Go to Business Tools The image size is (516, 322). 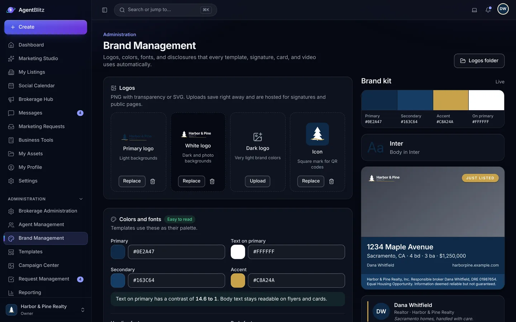pyautogui.click(x=46, y=140)
